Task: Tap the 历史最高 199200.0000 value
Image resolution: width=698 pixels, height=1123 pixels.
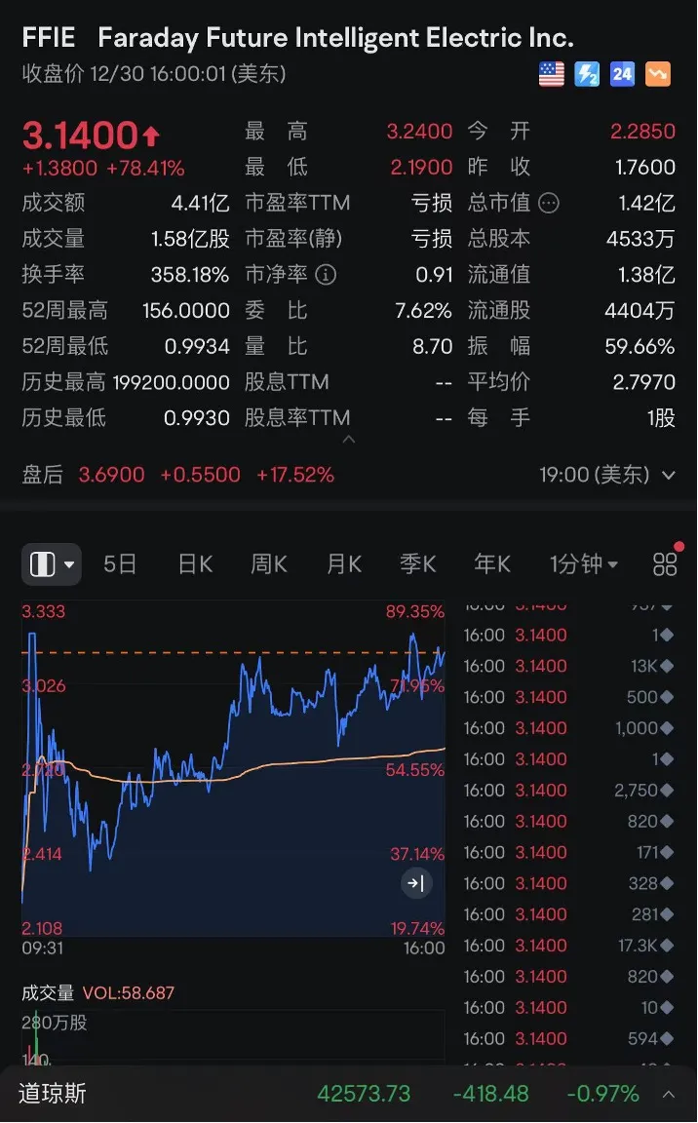Action: coord(172,382)
